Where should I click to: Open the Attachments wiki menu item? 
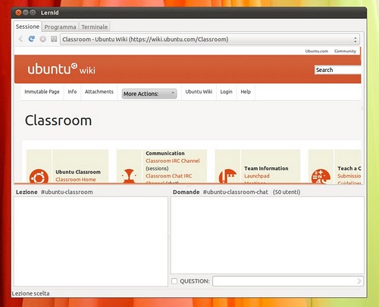pyautogui.click(x=99, y=92)
